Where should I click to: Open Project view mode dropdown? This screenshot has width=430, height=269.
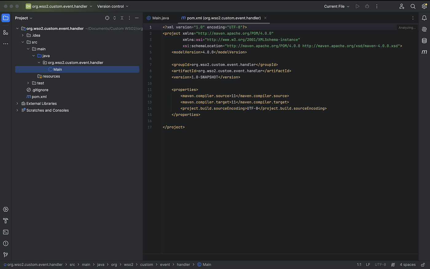coord(24,18)
